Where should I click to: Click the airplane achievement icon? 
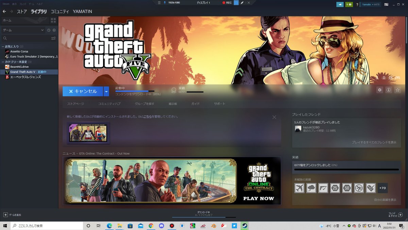click(x=299, y=188)
